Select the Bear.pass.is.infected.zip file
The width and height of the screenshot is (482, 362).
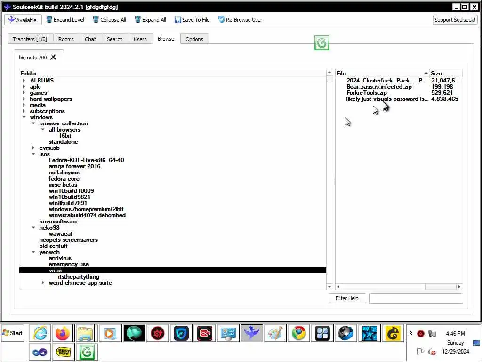[379, 87]
